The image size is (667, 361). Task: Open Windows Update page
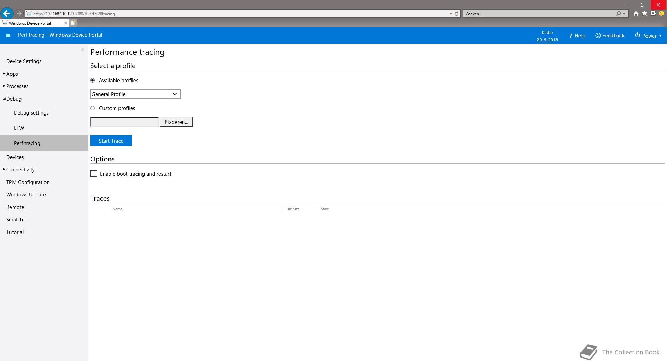26,194
